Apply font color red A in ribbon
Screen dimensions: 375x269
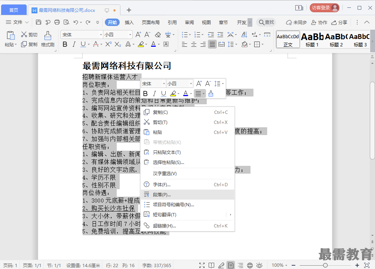(153, 44)
